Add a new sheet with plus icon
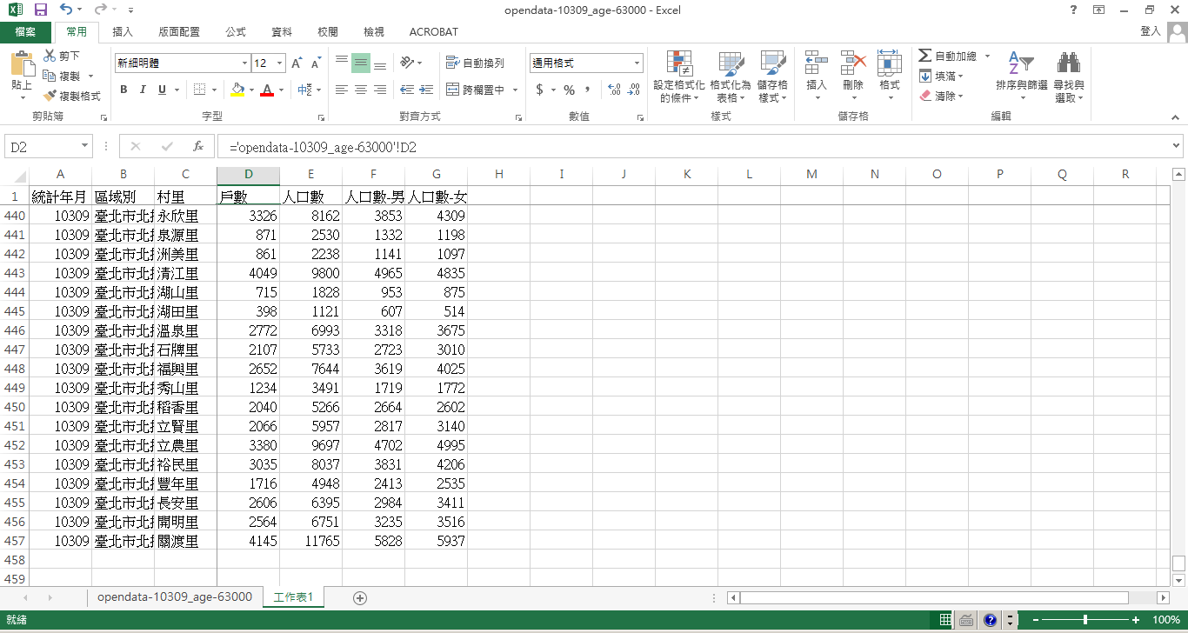 (x=360, y=597)
